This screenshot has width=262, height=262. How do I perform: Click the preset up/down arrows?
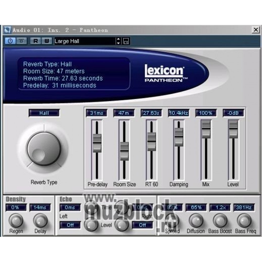(x=118, y=41)
